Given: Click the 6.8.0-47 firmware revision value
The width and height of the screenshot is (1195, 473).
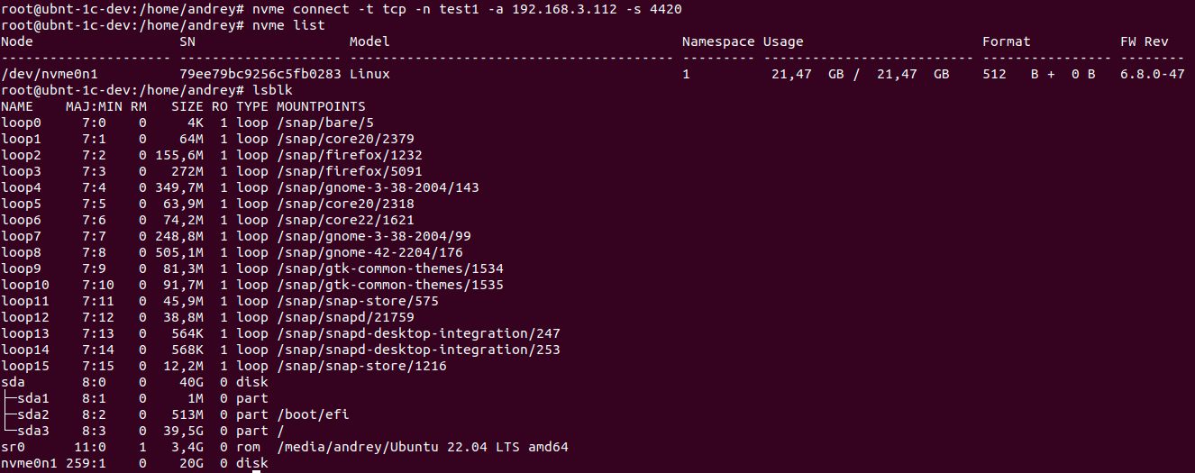Looking at the screenshot, I should tap(1152, 74).
